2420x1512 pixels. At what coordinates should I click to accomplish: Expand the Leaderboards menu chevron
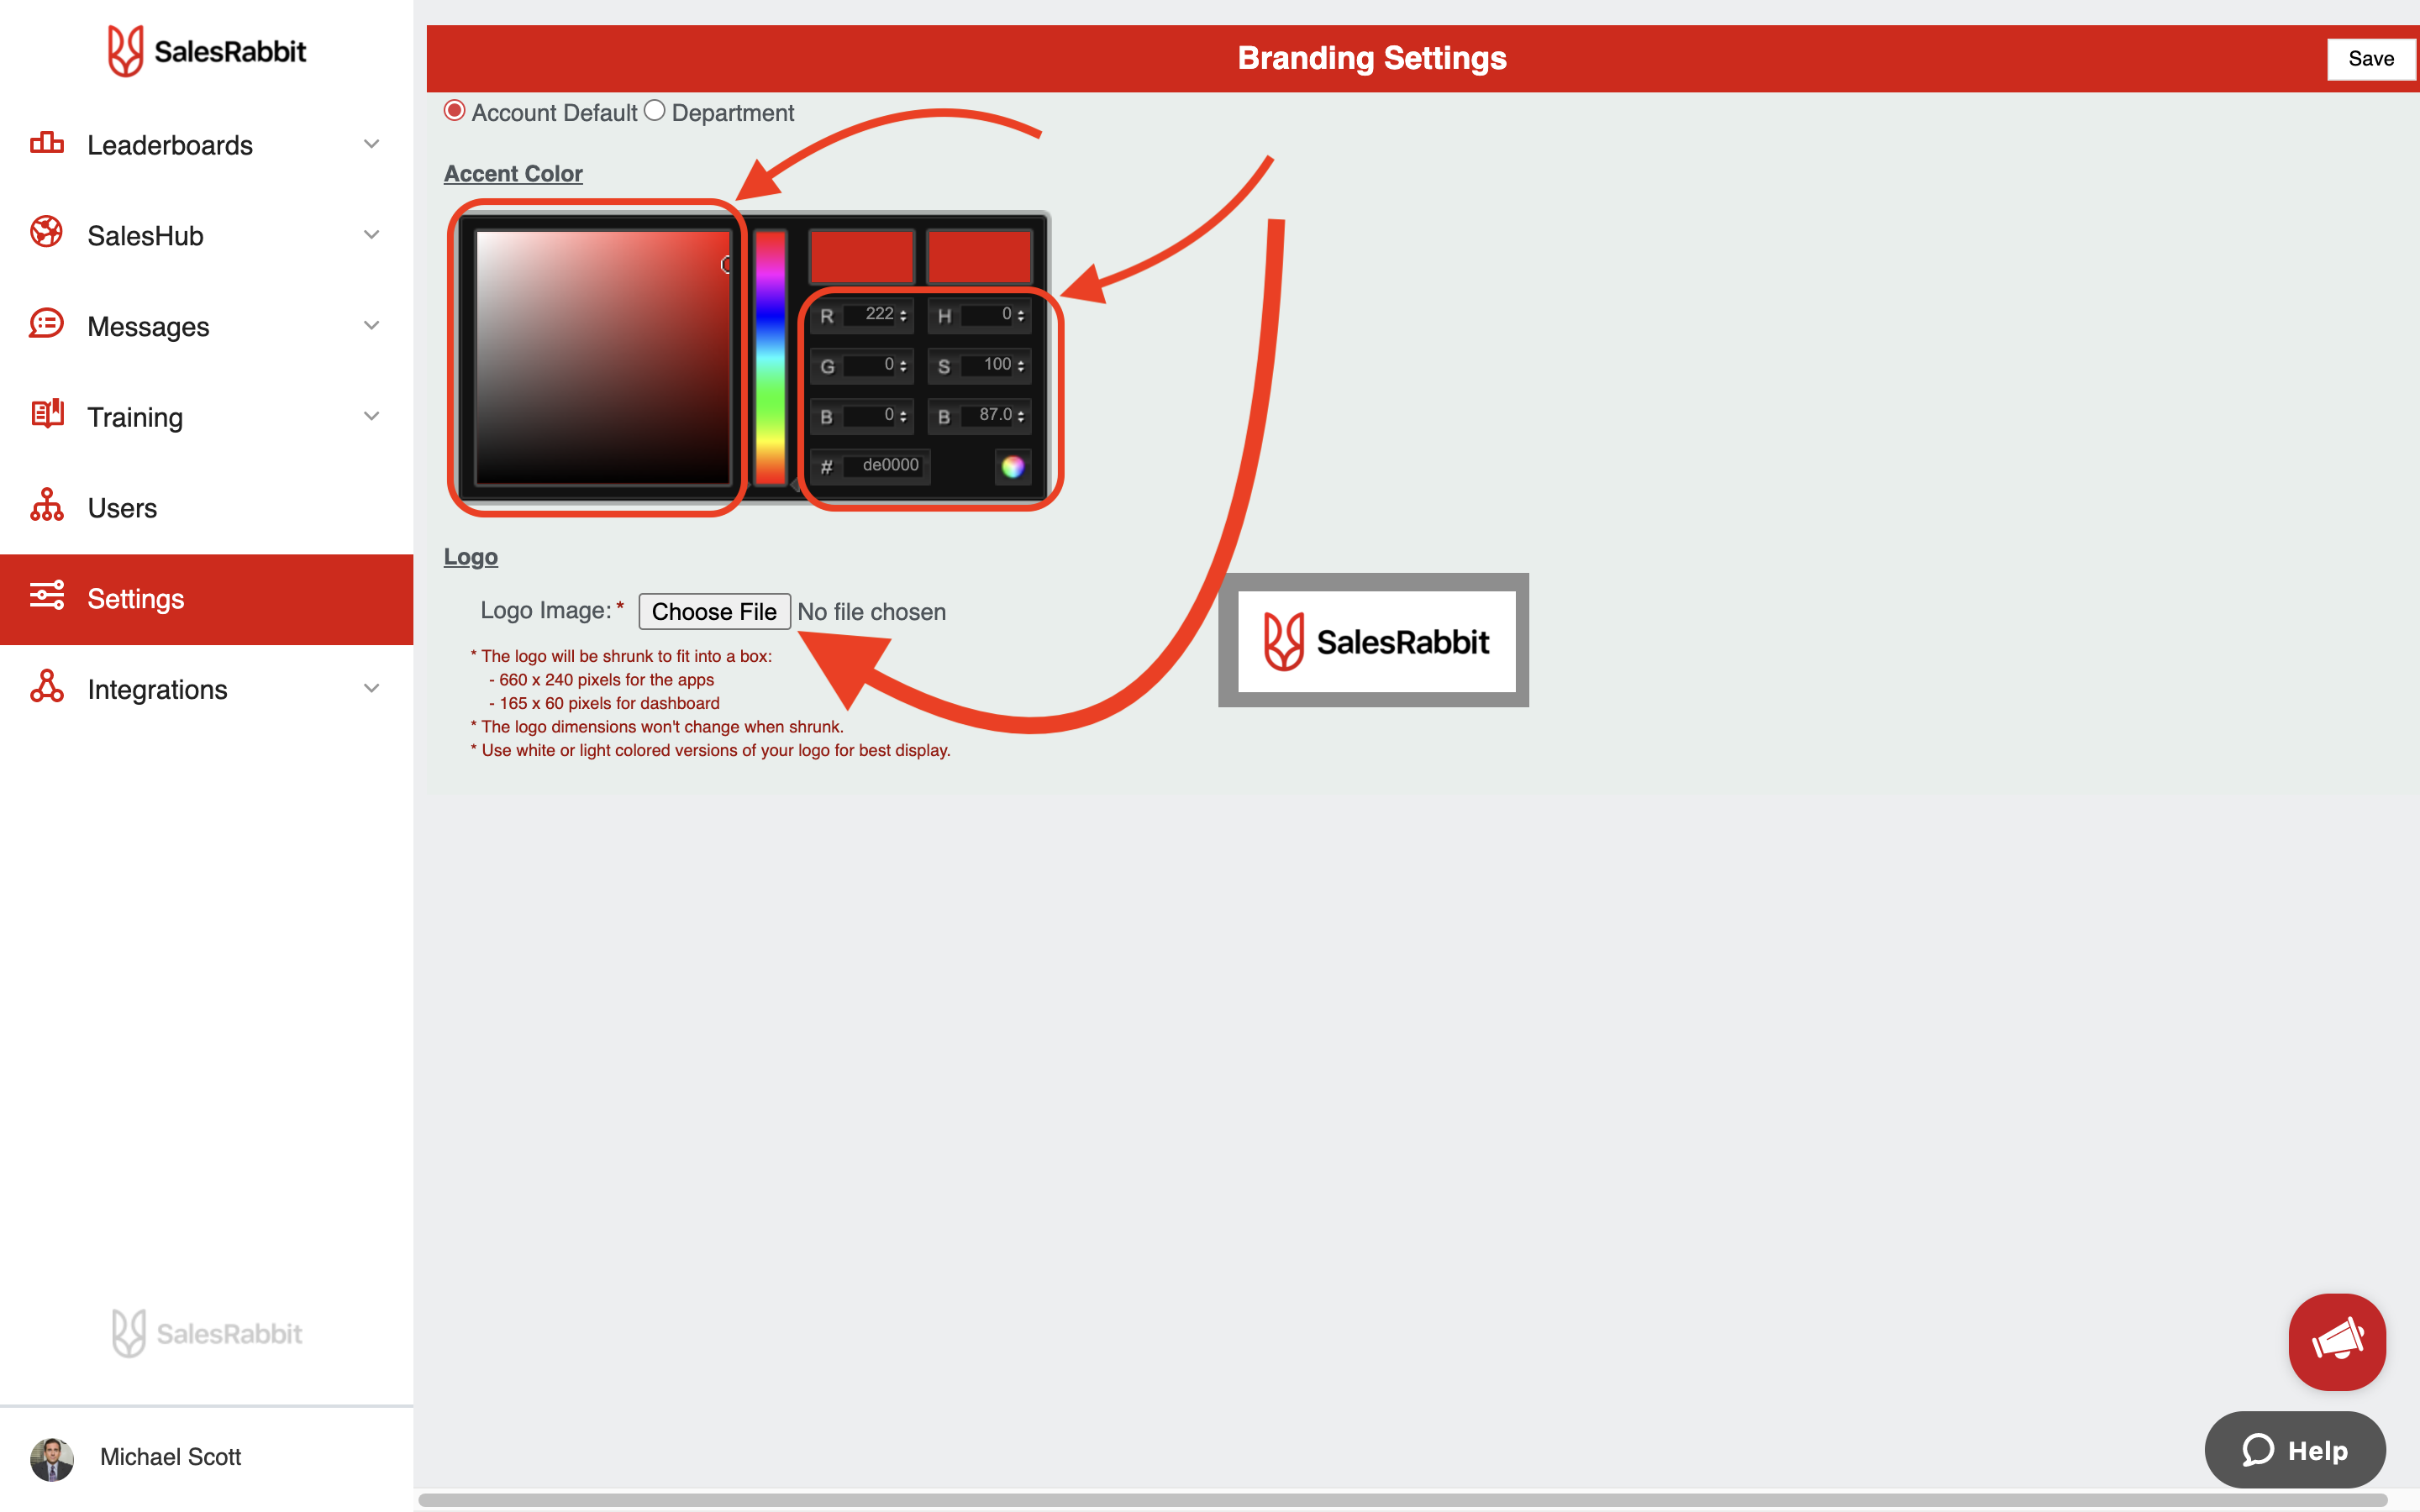371,144
